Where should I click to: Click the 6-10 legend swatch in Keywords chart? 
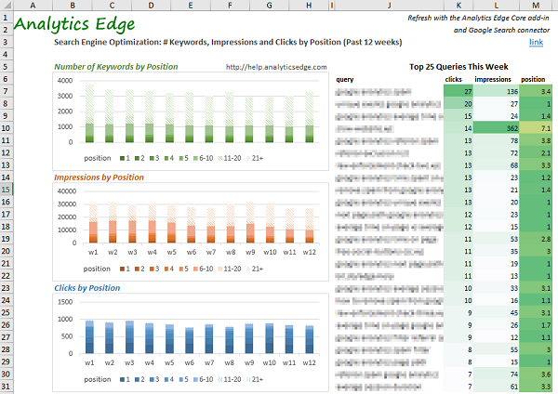coord(195,158)
